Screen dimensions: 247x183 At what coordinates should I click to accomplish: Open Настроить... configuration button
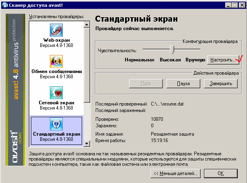[223, 60]
